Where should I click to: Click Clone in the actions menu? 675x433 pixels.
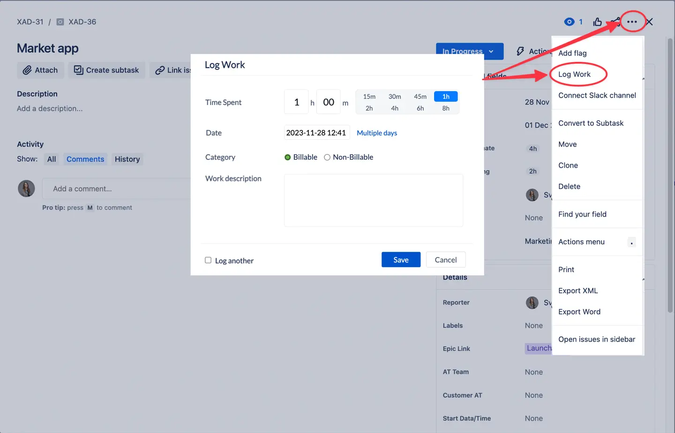click(x=568, y=165)
